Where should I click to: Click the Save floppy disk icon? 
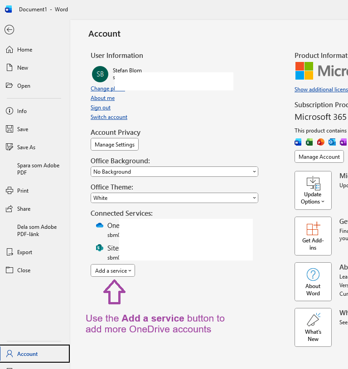point(10,129)
